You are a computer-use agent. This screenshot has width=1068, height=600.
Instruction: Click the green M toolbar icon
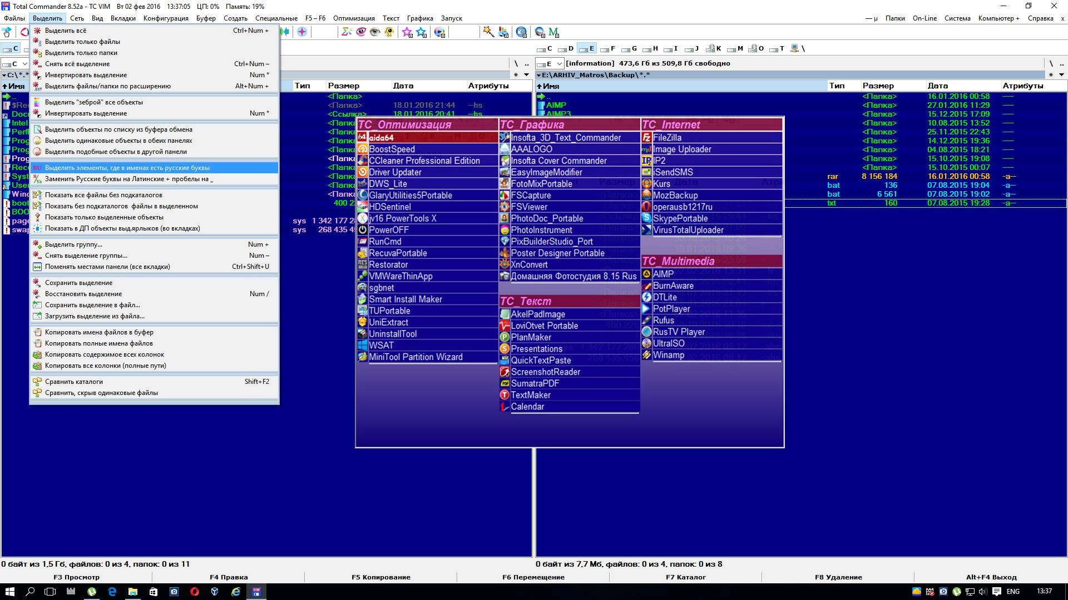pos(553,32)
